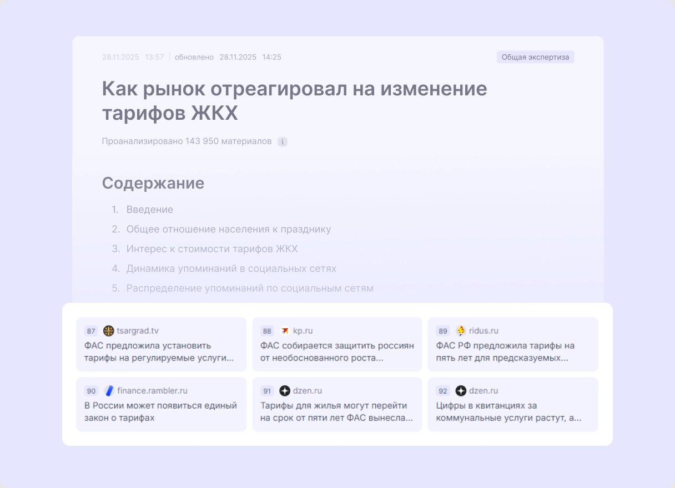Click the dzen.ru logo on card 91
Viewport: 675px width, 488px height.
[285, 391]
